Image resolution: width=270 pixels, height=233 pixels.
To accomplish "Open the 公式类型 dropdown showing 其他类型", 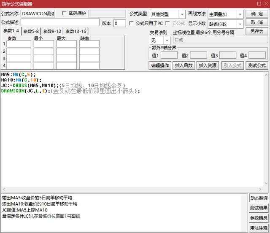I will tap(167, 14).
